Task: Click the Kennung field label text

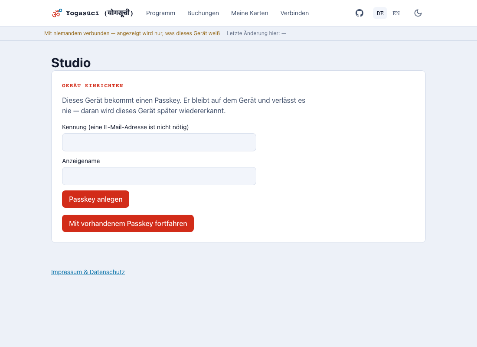Action: [125, 127]
